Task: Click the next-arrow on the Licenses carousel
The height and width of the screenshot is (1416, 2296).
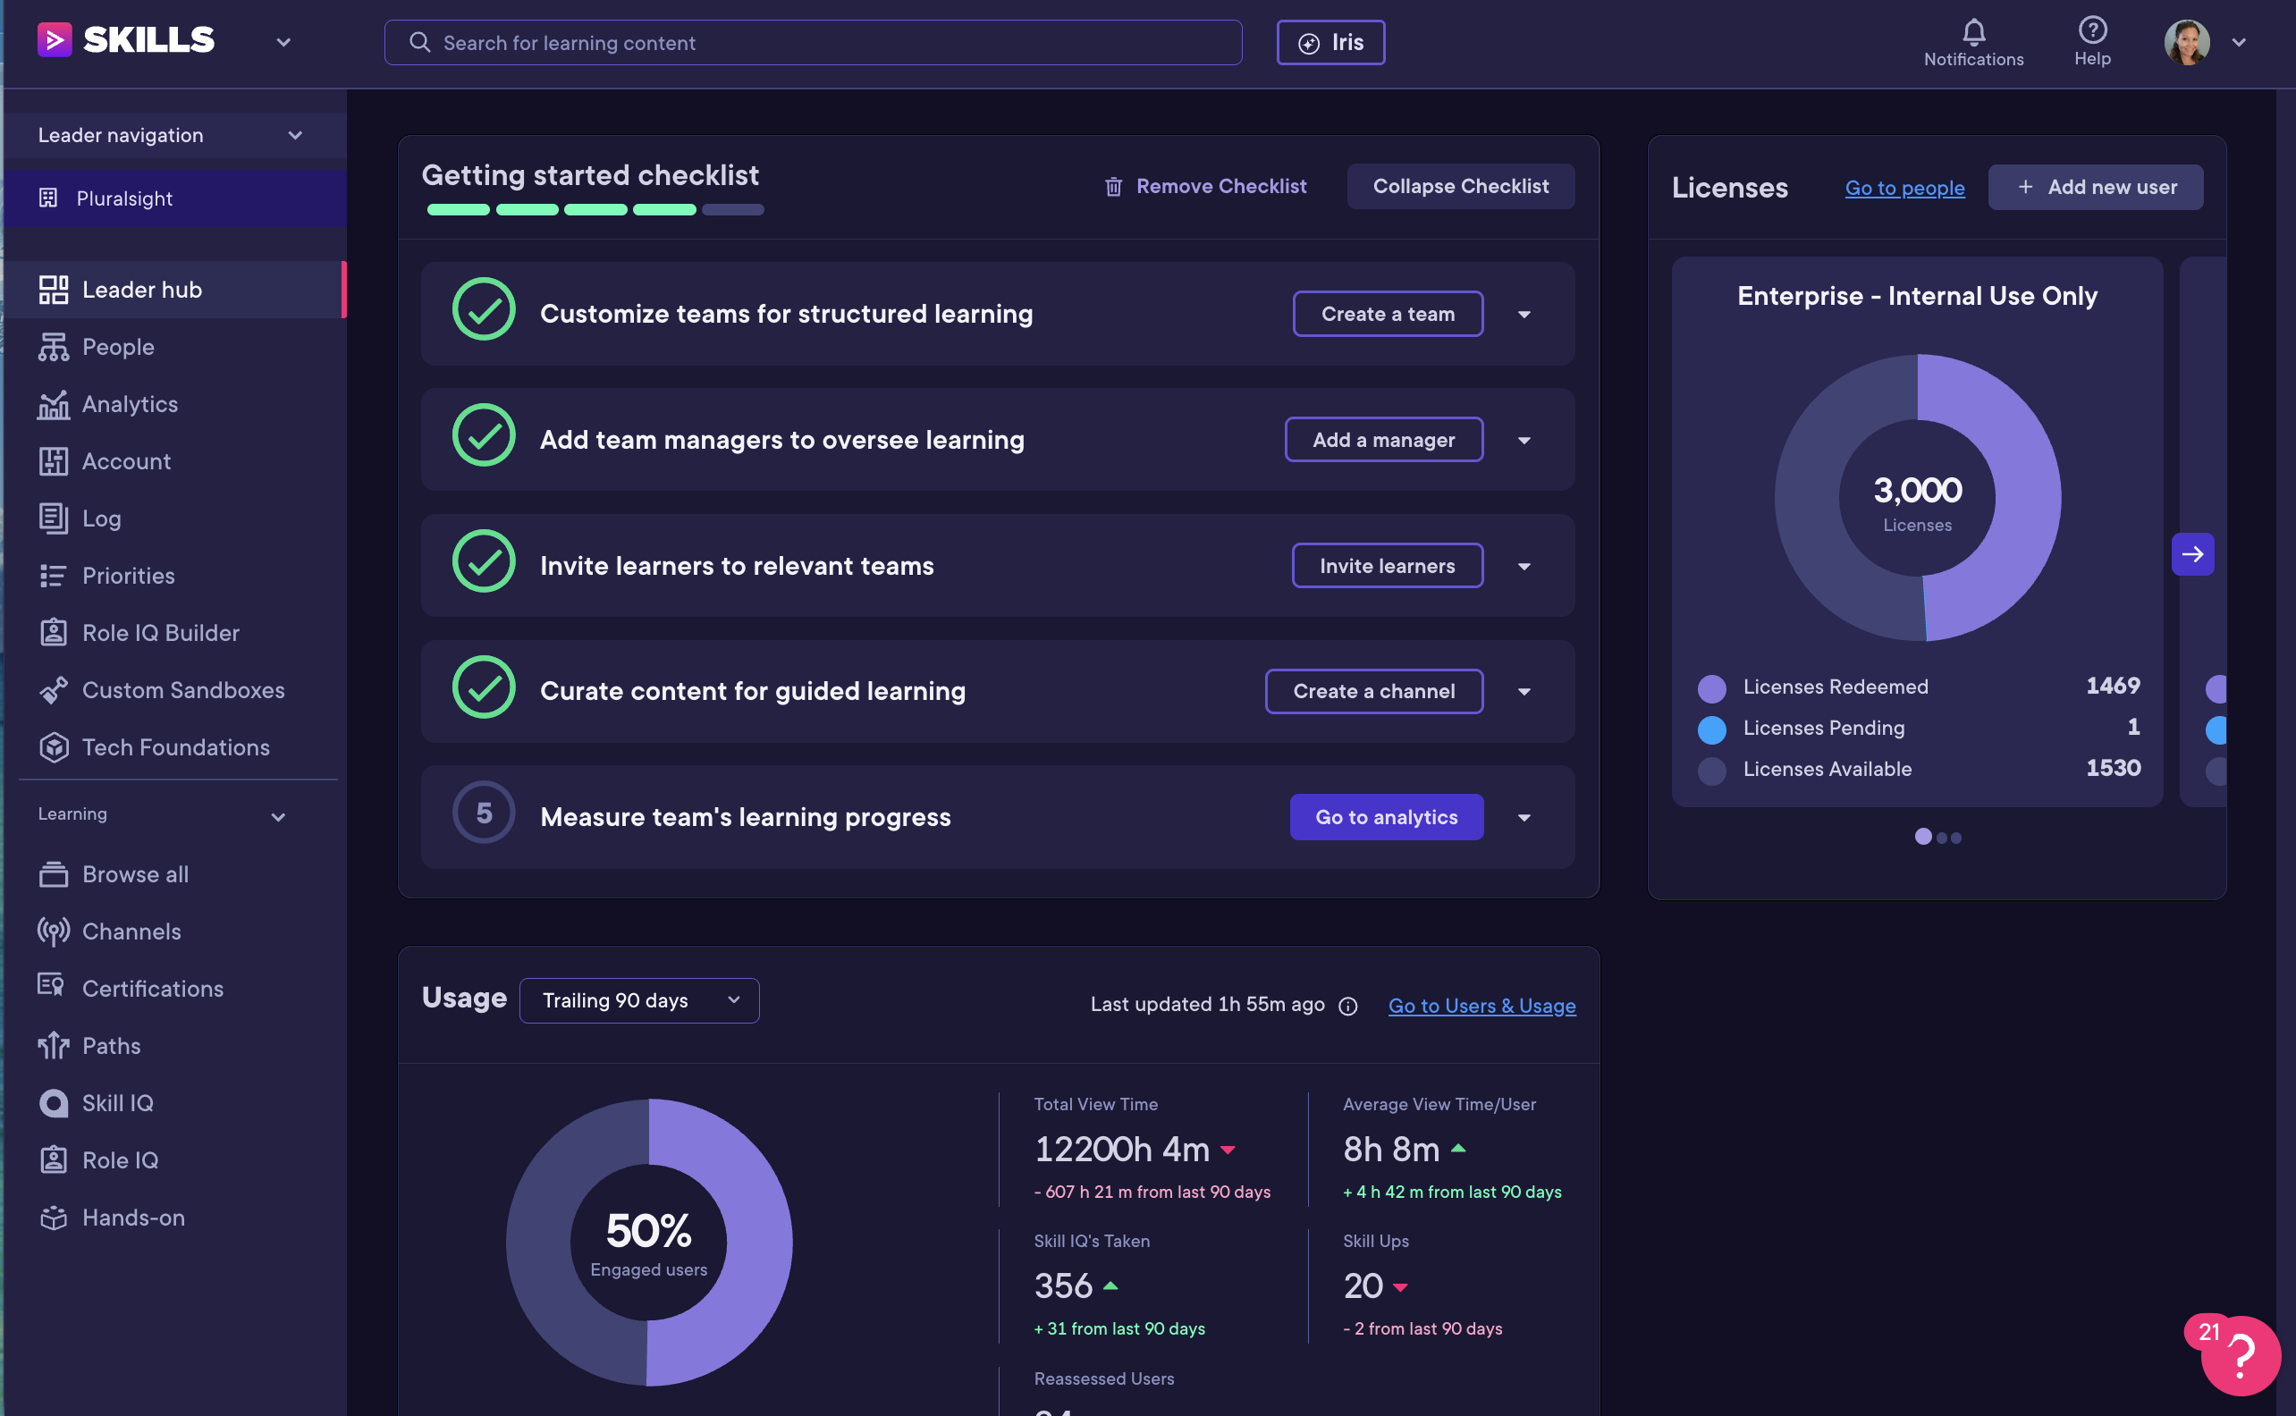Action: click(2192, 554)
